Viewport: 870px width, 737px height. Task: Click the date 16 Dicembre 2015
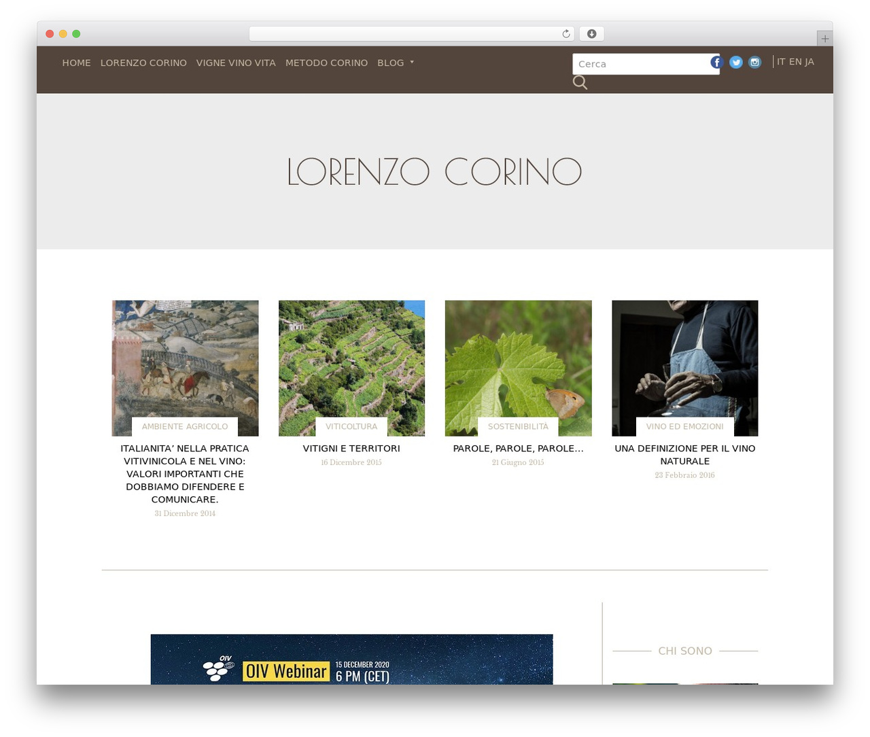351,462
